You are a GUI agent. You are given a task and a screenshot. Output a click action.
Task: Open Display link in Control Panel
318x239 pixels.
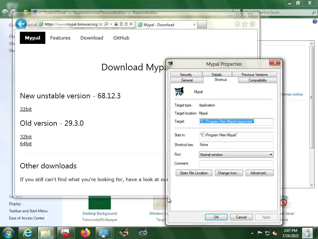click(x=15, y=204)
